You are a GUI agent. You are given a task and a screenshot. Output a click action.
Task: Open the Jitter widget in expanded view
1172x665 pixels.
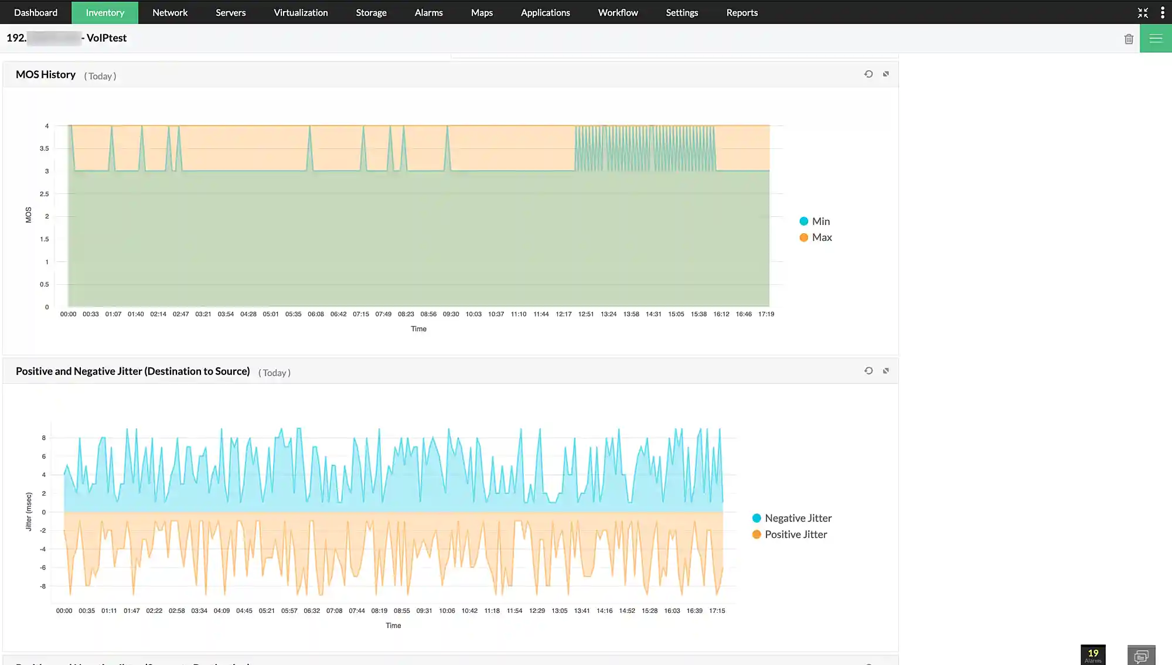(x=886, y=371)
